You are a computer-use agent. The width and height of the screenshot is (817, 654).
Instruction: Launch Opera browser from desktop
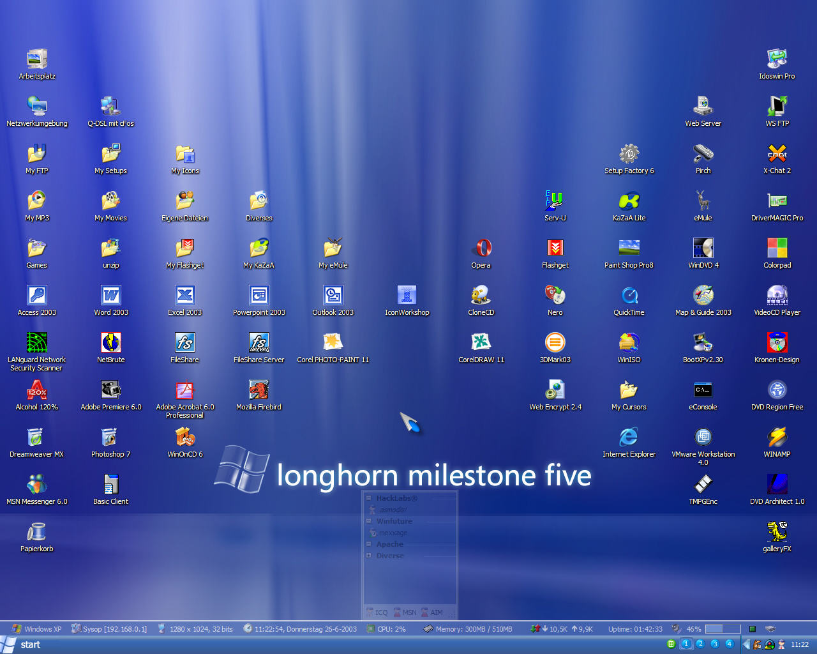click(x=481, y=248)
